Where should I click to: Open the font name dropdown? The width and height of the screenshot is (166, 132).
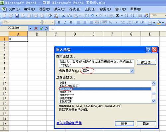pos(40,22)
